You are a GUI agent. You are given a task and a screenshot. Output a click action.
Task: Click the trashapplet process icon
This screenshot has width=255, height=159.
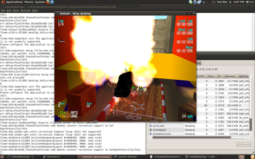point(151,130)
